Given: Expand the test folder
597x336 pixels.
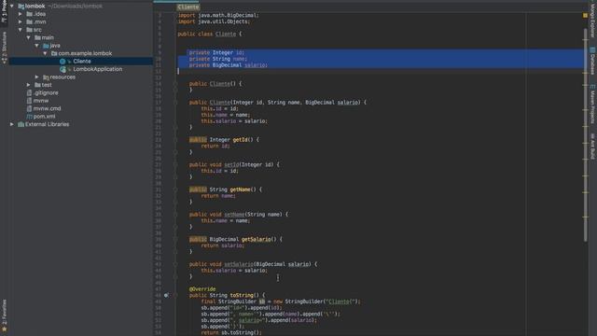Looking at the screenshot, I should pyautogui.click(x=29, y=85).
